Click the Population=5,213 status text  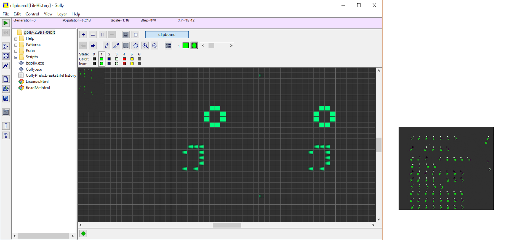pos(78,21)
